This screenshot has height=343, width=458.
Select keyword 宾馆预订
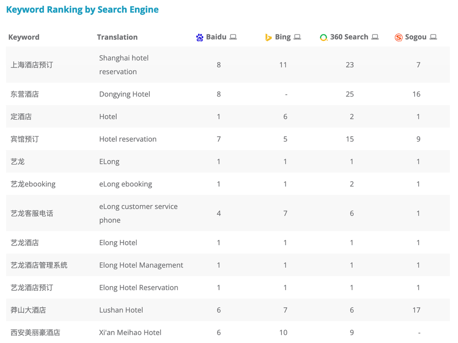(x=25, y=139)
